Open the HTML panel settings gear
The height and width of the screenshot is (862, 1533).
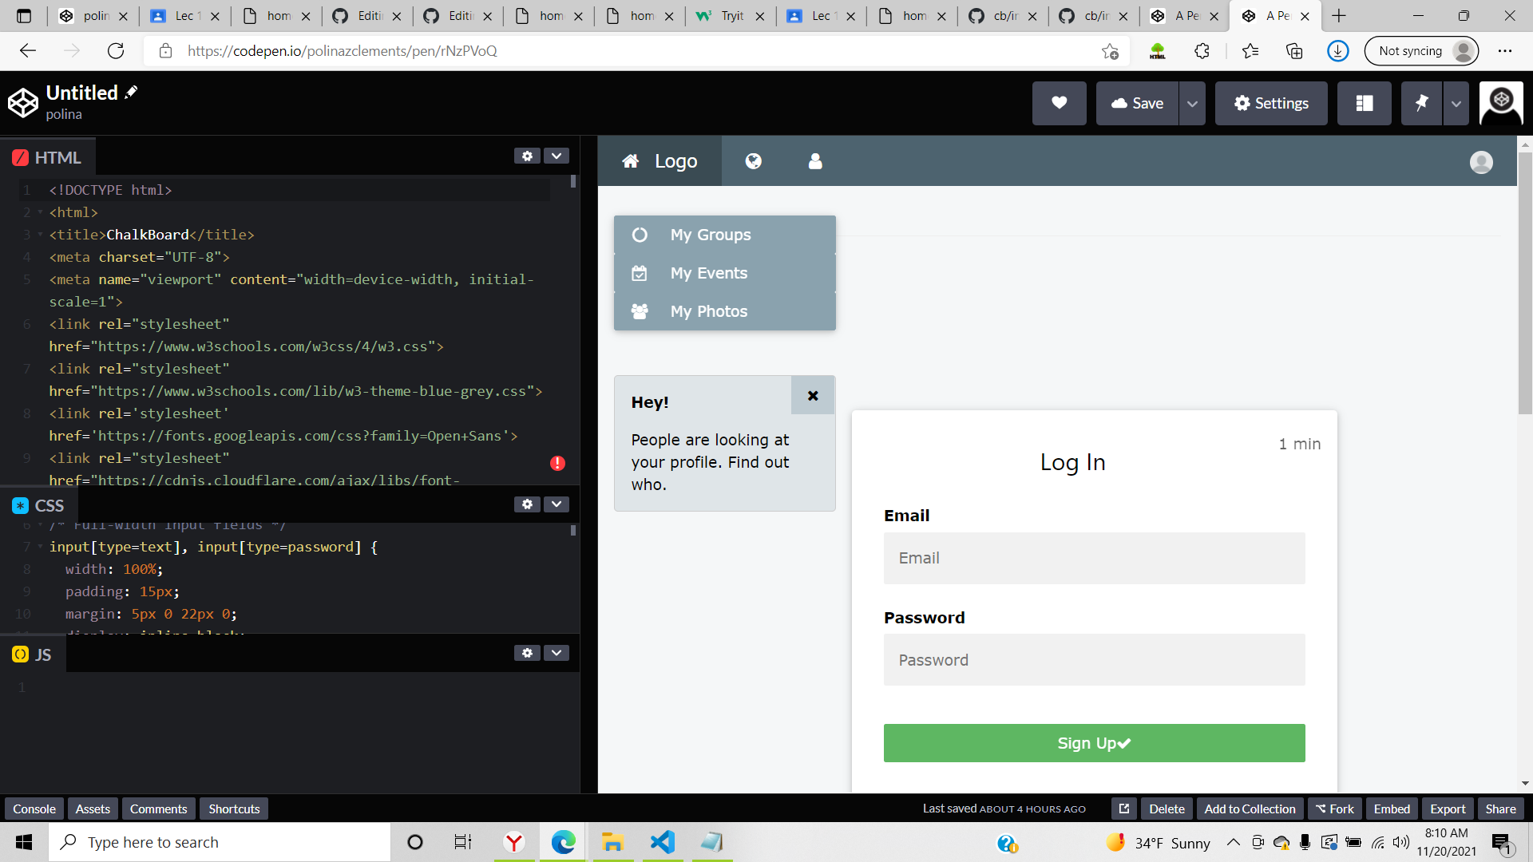click(527, 156)
